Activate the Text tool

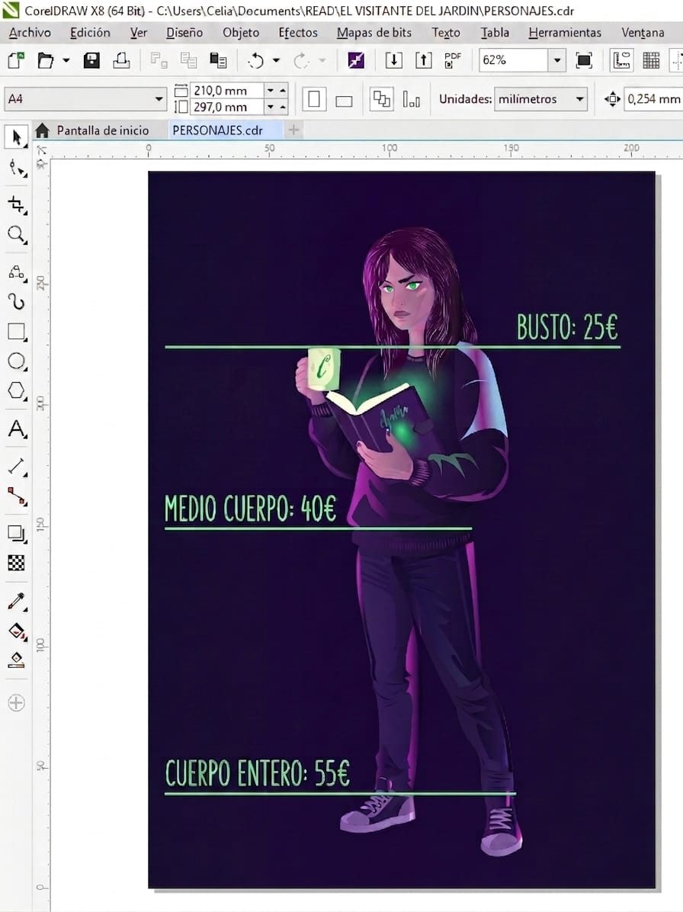tap(17, 429)
